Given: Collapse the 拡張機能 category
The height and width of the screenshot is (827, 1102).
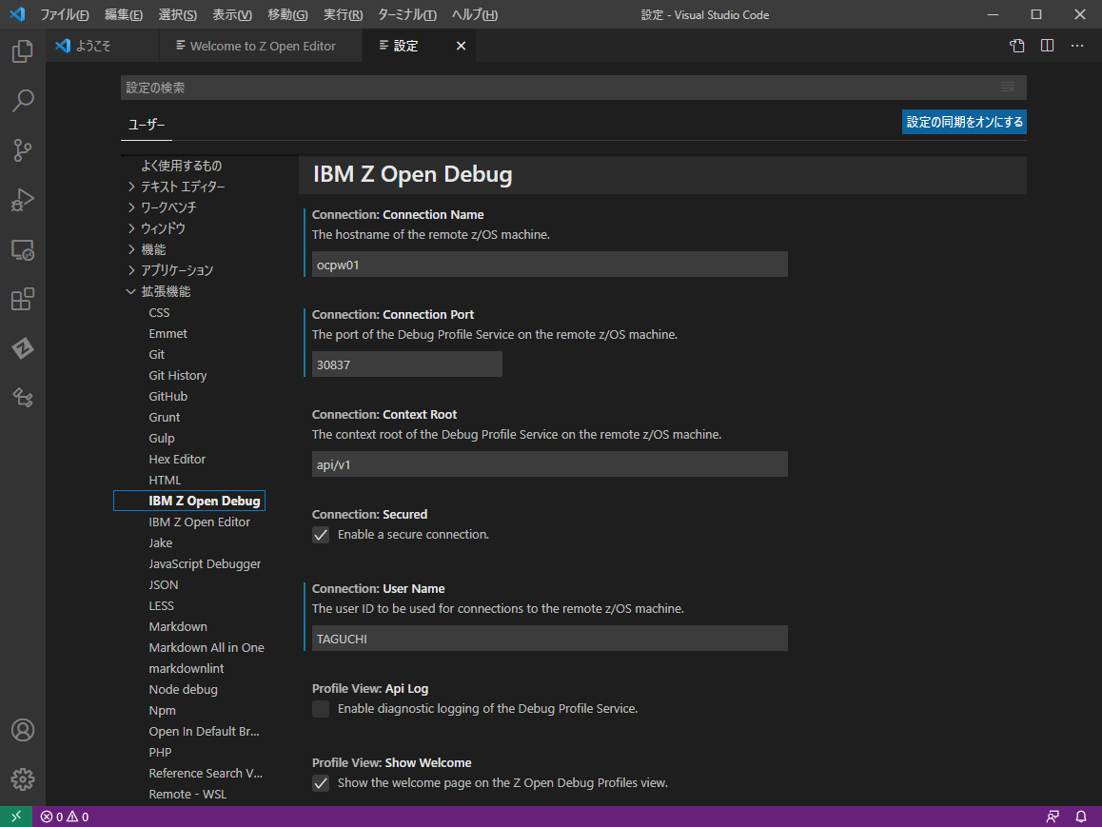Looking at the screenshot, I should click(131, 291).
